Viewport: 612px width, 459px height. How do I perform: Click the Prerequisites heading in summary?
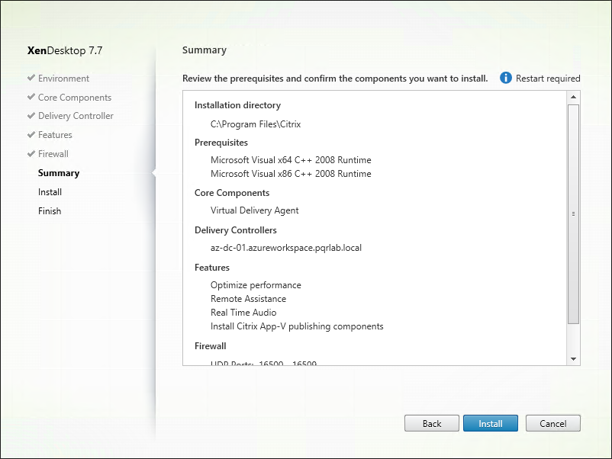221,143
